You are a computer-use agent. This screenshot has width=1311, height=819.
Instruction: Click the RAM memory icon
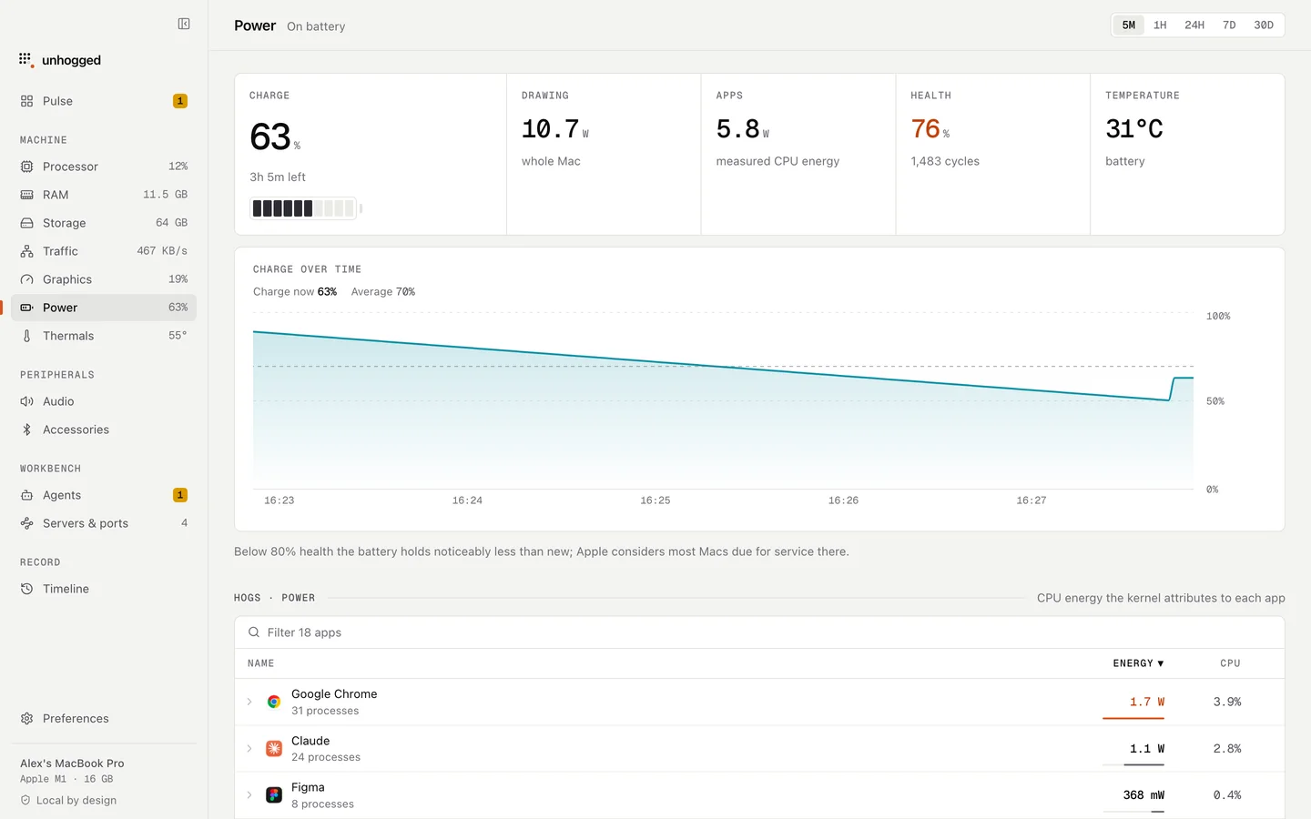(26, 195)
